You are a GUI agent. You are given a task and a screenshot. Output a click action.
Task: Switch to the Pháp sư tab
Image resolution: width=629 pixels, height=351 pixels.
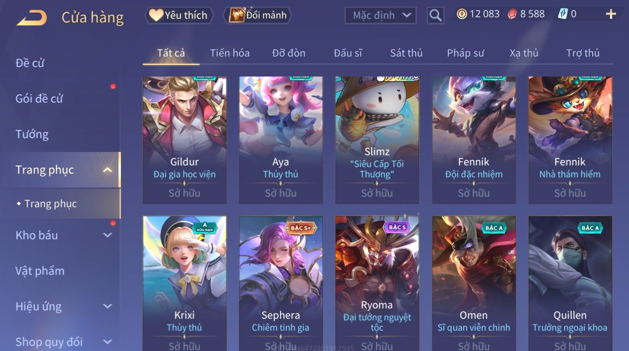click(x=465, y=53)
